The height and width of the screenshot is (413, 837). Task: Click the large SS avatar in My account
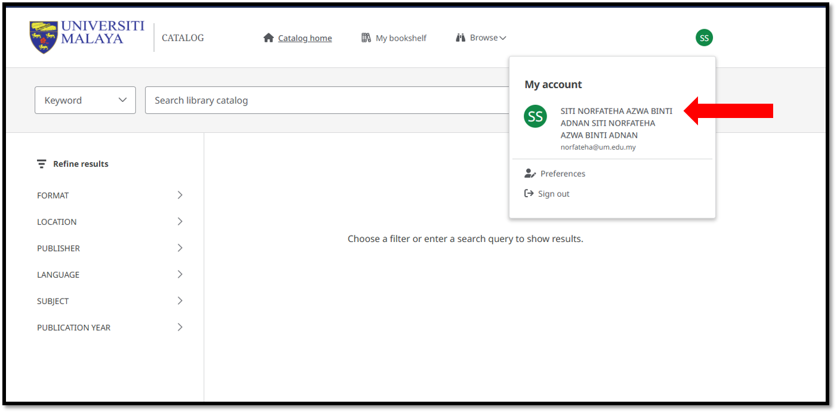pos(535,116)
